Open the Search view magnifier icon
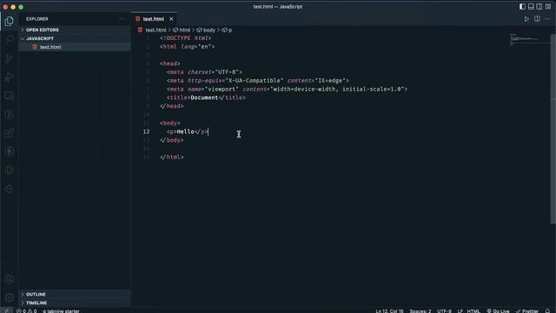The image size is (556, 313). 10,39
